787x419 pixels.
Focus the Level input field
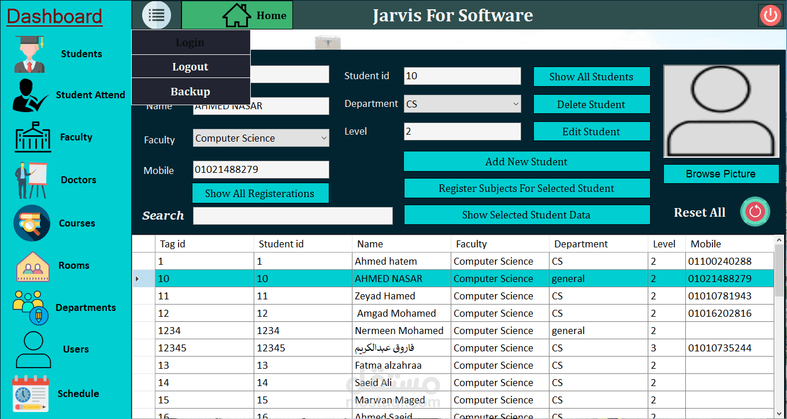point(462,131)
